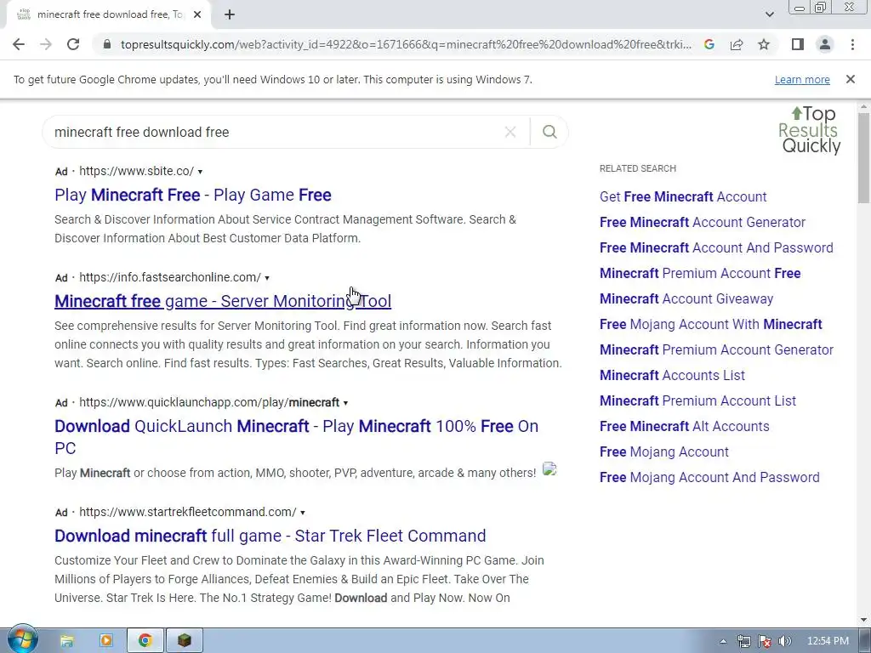Select Minecraft Premium Account Free

tap(700, 273)
